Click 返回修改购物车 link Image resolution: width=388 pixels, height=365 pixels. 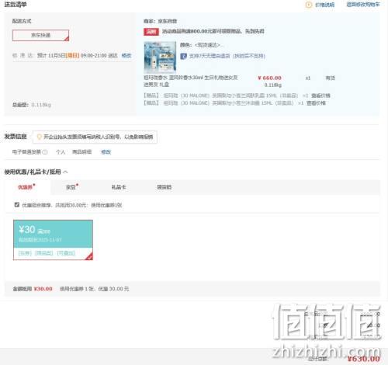(363, 5)
